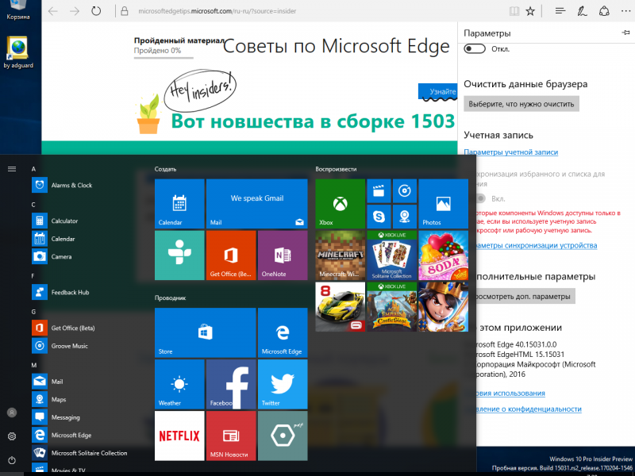Viewport: 635px width, 476px height.
Task: Open the Photos tile
Action: (444, 204)
